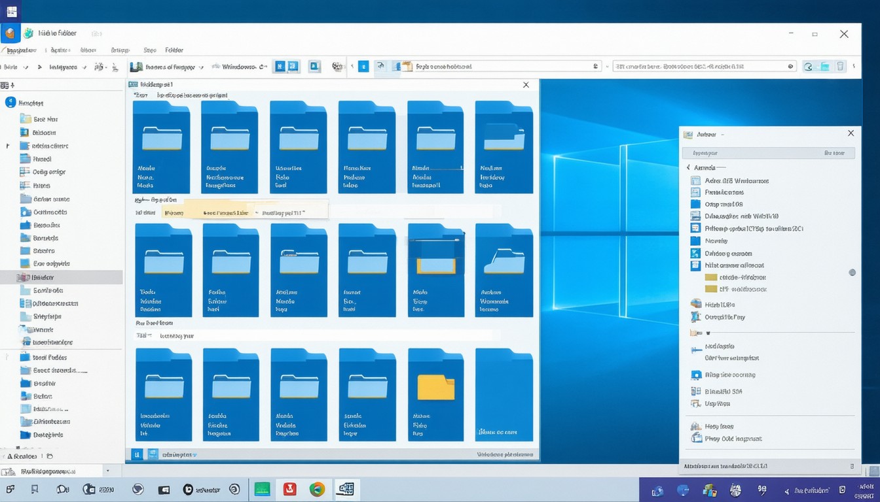The height and width of the screenshot is (502, 880).
Task: Click the green app icon in the taskbar
Action: point(262,489)
